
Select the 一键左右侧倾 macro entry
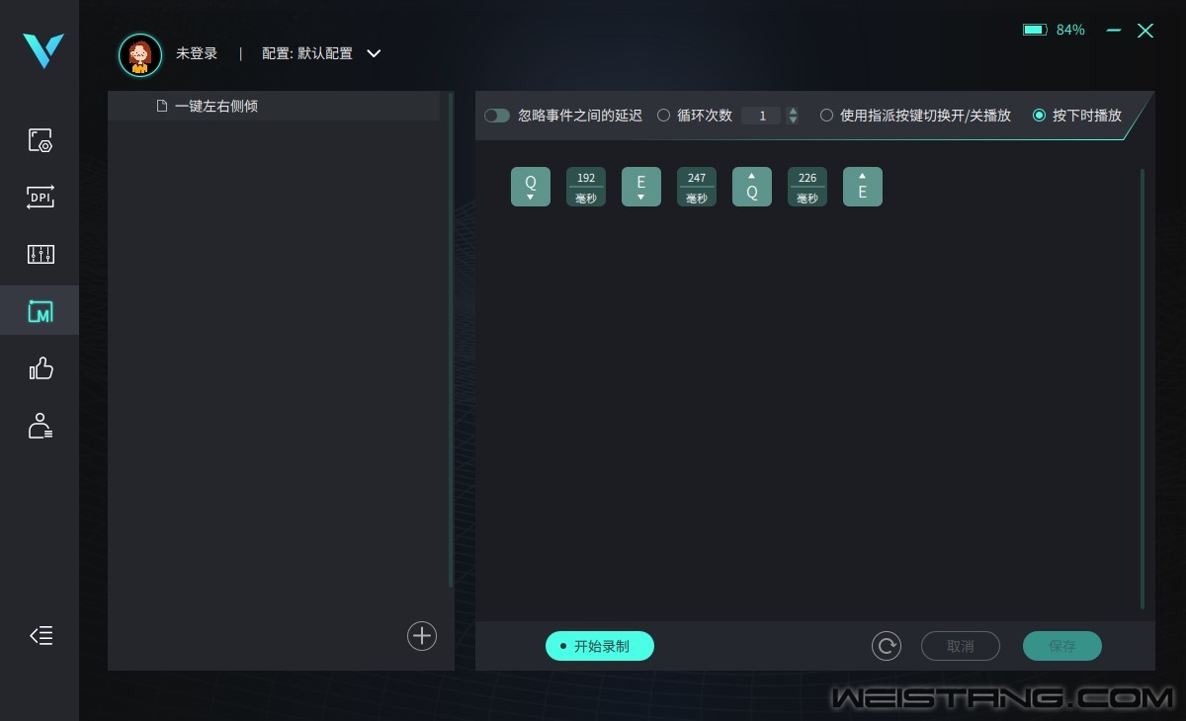pyautogui.click(x=215, y=106)
